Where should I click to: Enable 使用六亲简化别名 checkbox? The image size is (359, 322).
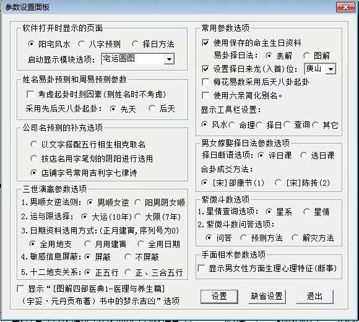pos(205,95)
